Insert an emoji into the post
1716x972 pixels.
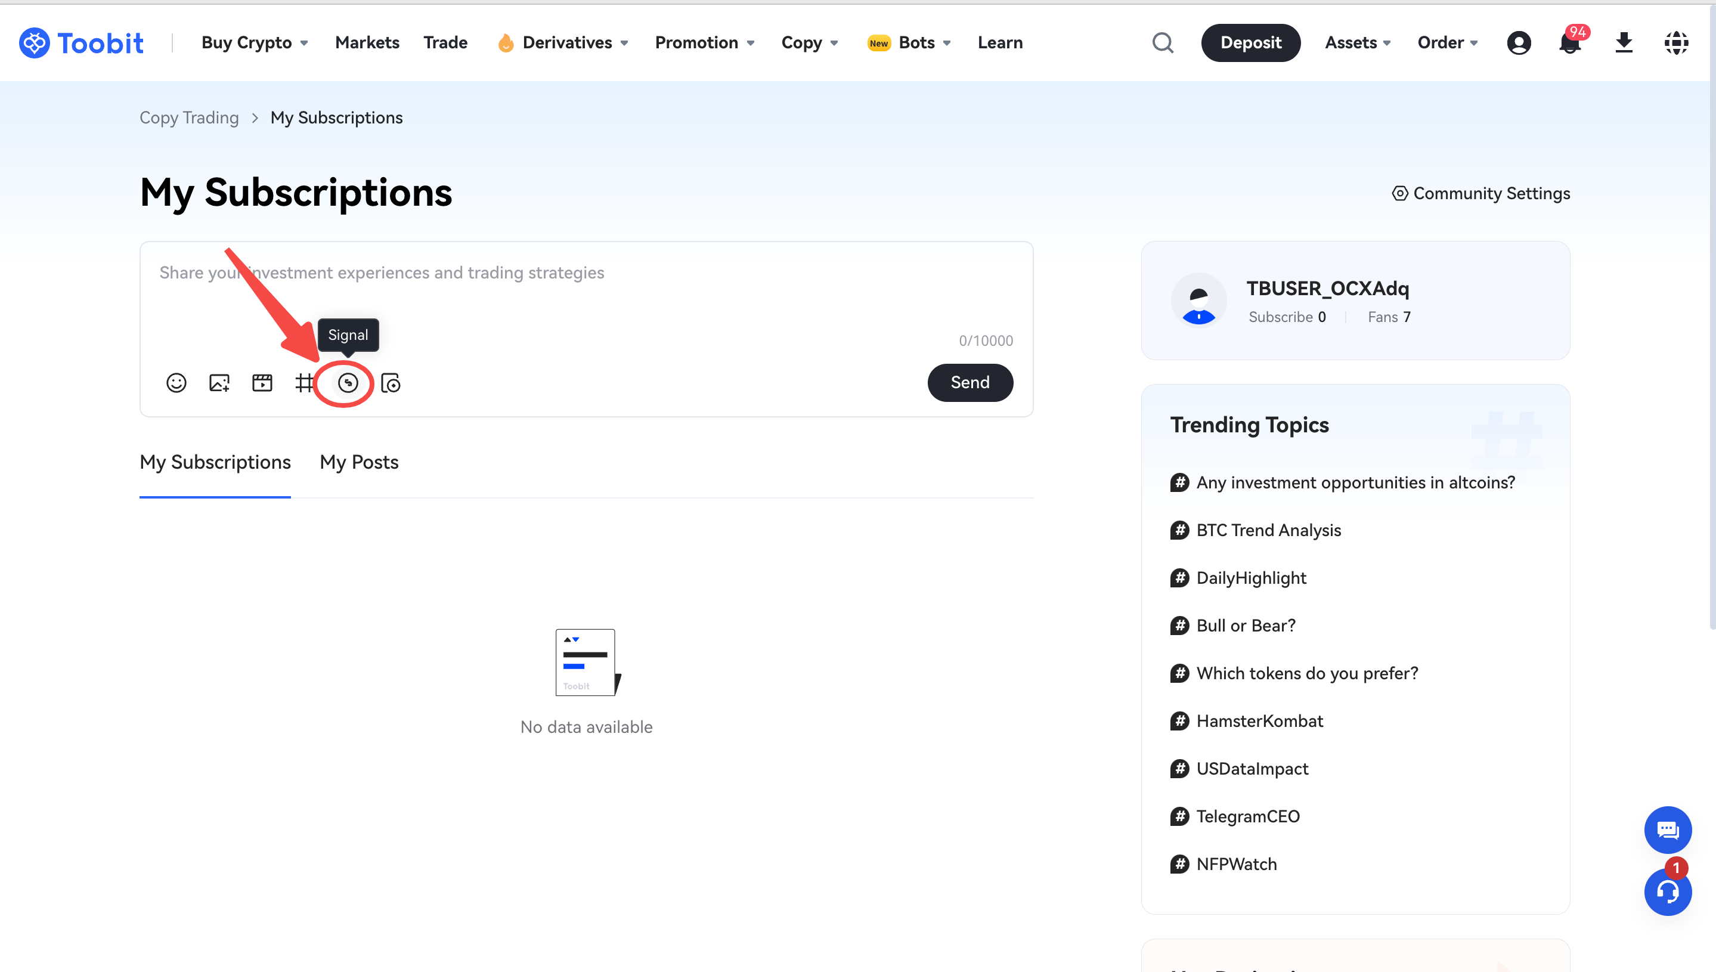[176, 382]
